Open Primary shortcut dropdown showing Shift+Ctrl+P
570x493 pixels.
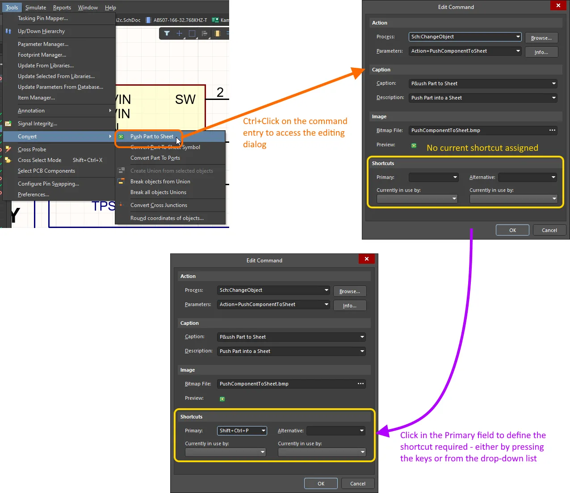[264, 431]
